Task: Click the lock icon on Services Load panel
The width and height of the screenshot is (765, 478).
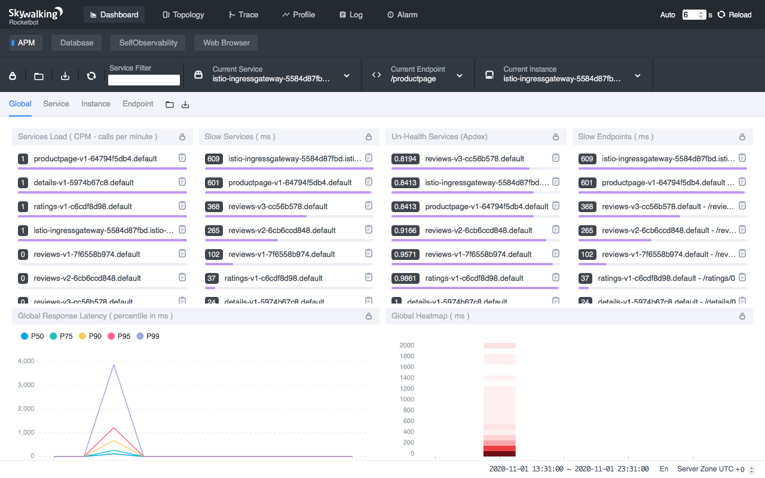Action: click(182, 137)
